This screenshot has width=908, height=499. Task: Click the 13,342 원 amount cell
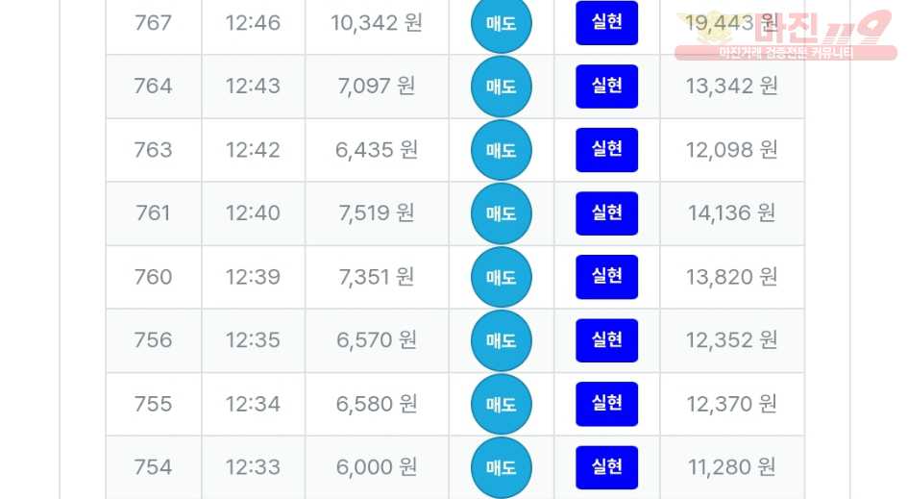731,87
